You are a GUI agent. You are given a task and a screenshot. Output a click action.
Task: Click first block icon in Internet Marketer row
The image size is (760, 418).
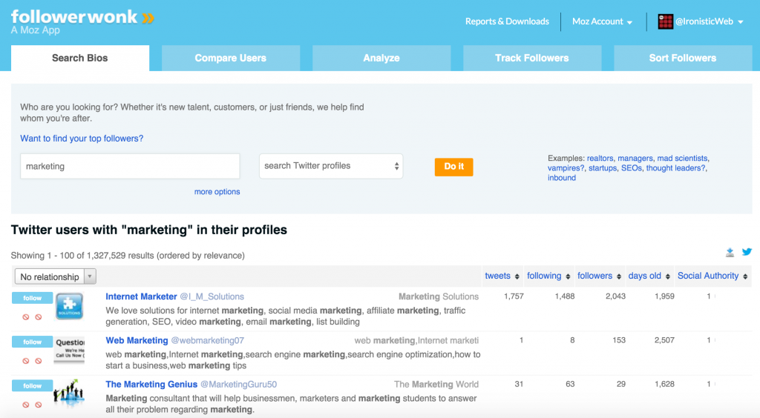26,317
